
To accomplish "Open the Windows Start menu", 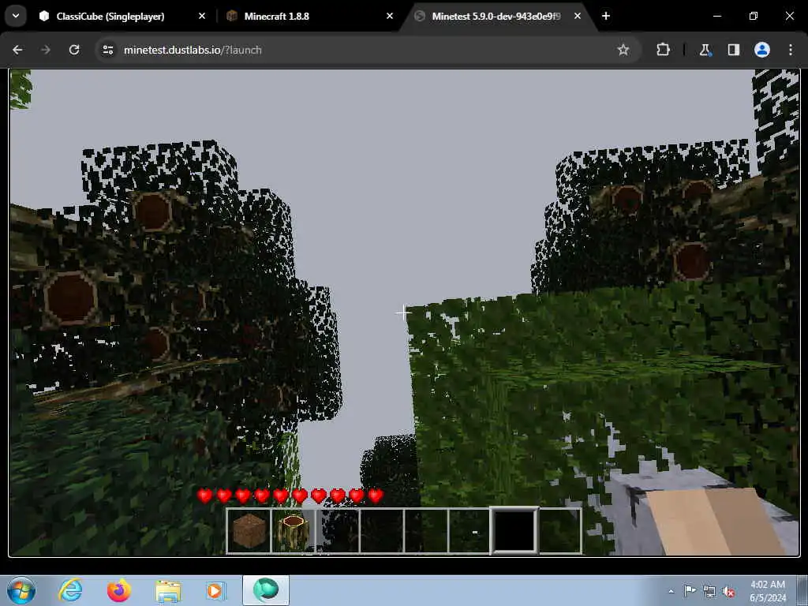I will (21, 590).
